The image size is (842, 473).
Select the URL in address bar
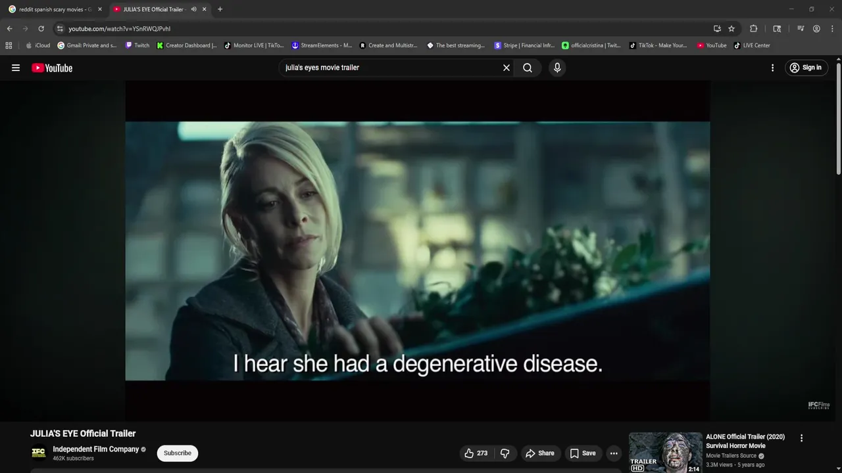120,29
